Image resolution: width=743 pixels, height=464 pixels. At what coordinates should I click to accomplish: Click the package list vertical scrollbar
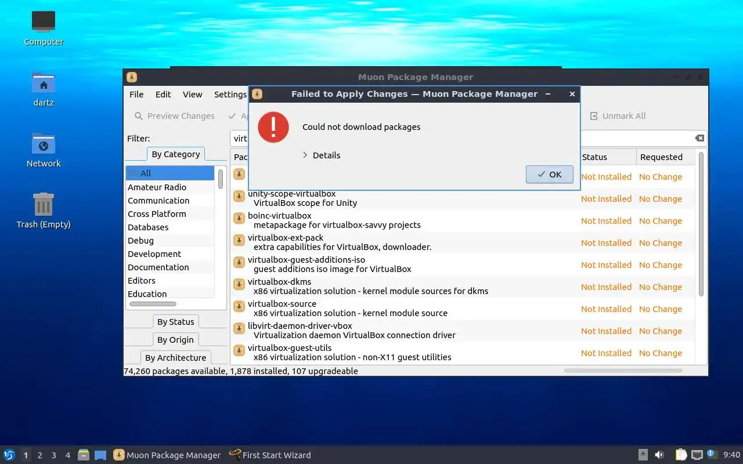click(701, 224)
